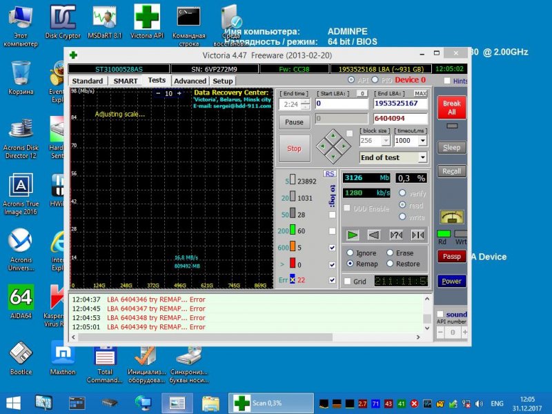The height and width of the screenshot is (414, 552).
Task: Open the Advanced tab
Action: click(190, 81)
